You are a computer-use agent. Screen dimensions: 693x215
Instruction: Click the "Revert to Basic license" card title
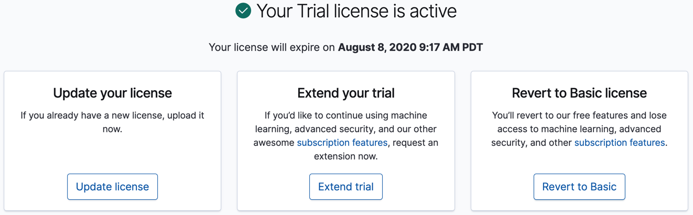[579, 93]
